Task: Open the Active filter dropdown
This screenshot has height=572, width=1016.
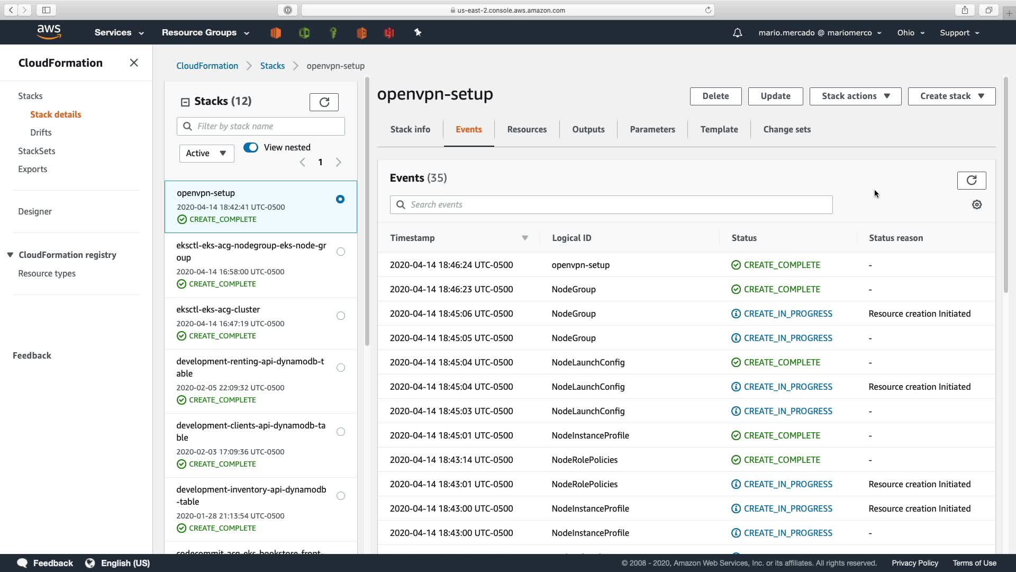Action: (206, 153)
